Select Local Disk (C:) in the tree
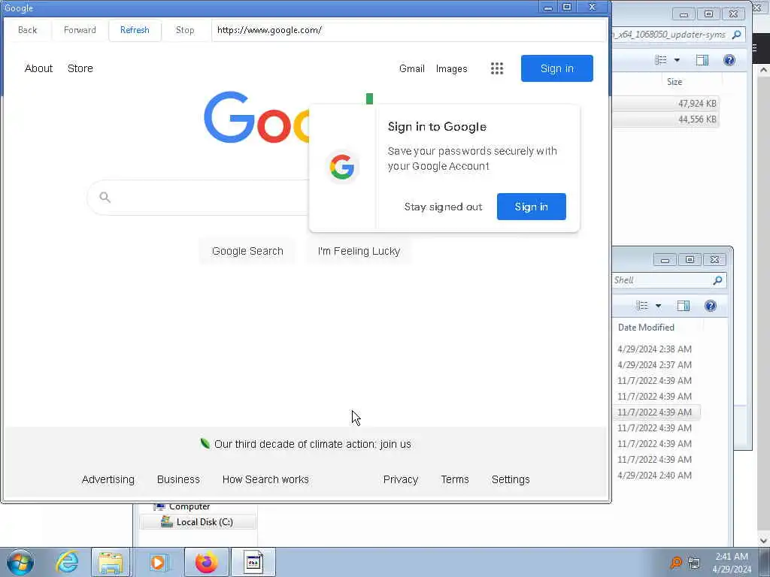Screen dimensions: 770x577 pyautogui.click(x=198, y=522)
